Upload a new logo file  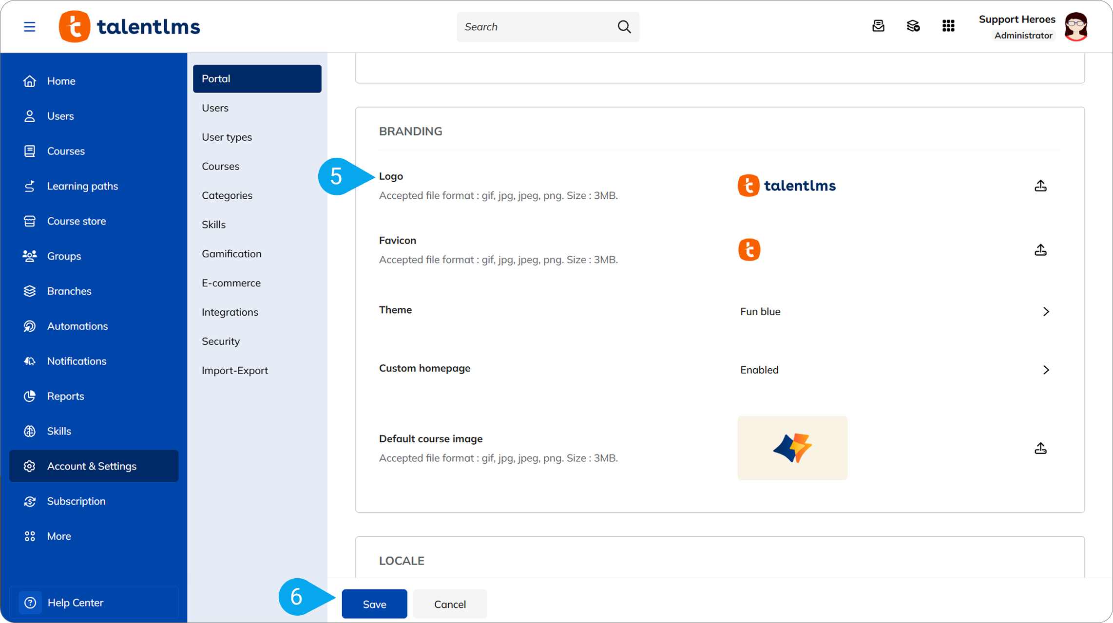[x=1040, y=186]
